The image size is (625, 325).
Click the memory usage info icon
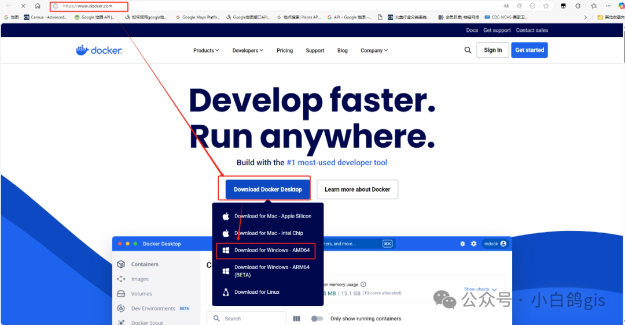(363, 285)
